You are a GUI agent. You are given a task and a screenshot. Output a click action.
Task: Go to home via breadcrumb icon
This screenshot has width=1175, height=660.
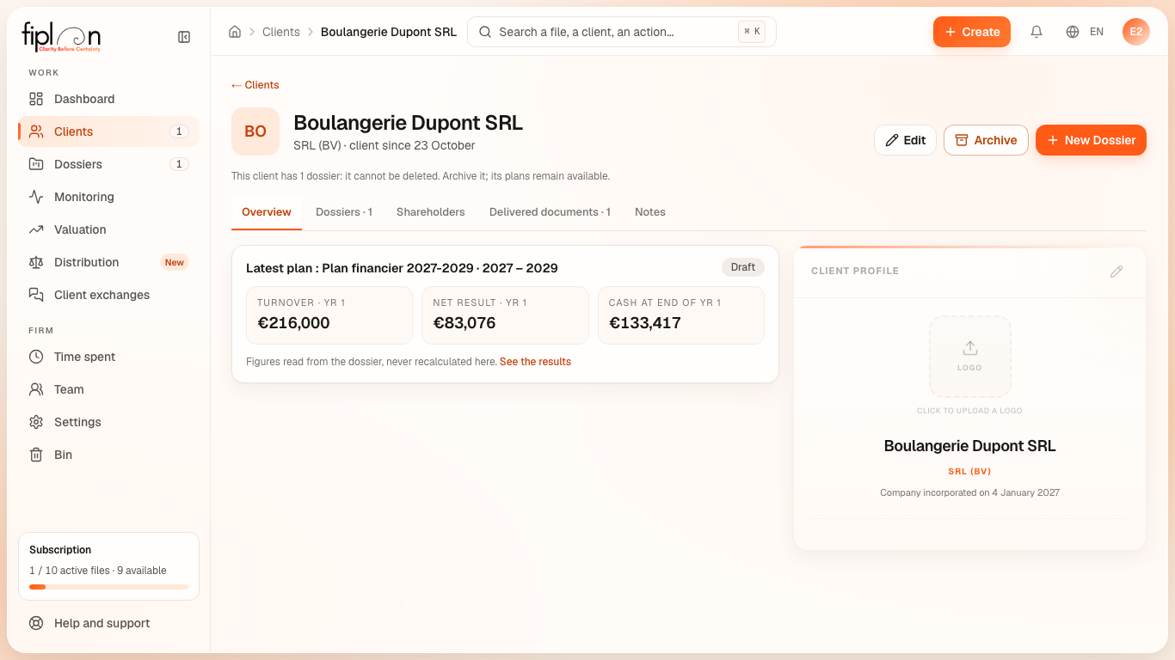[x=235, y=32]
